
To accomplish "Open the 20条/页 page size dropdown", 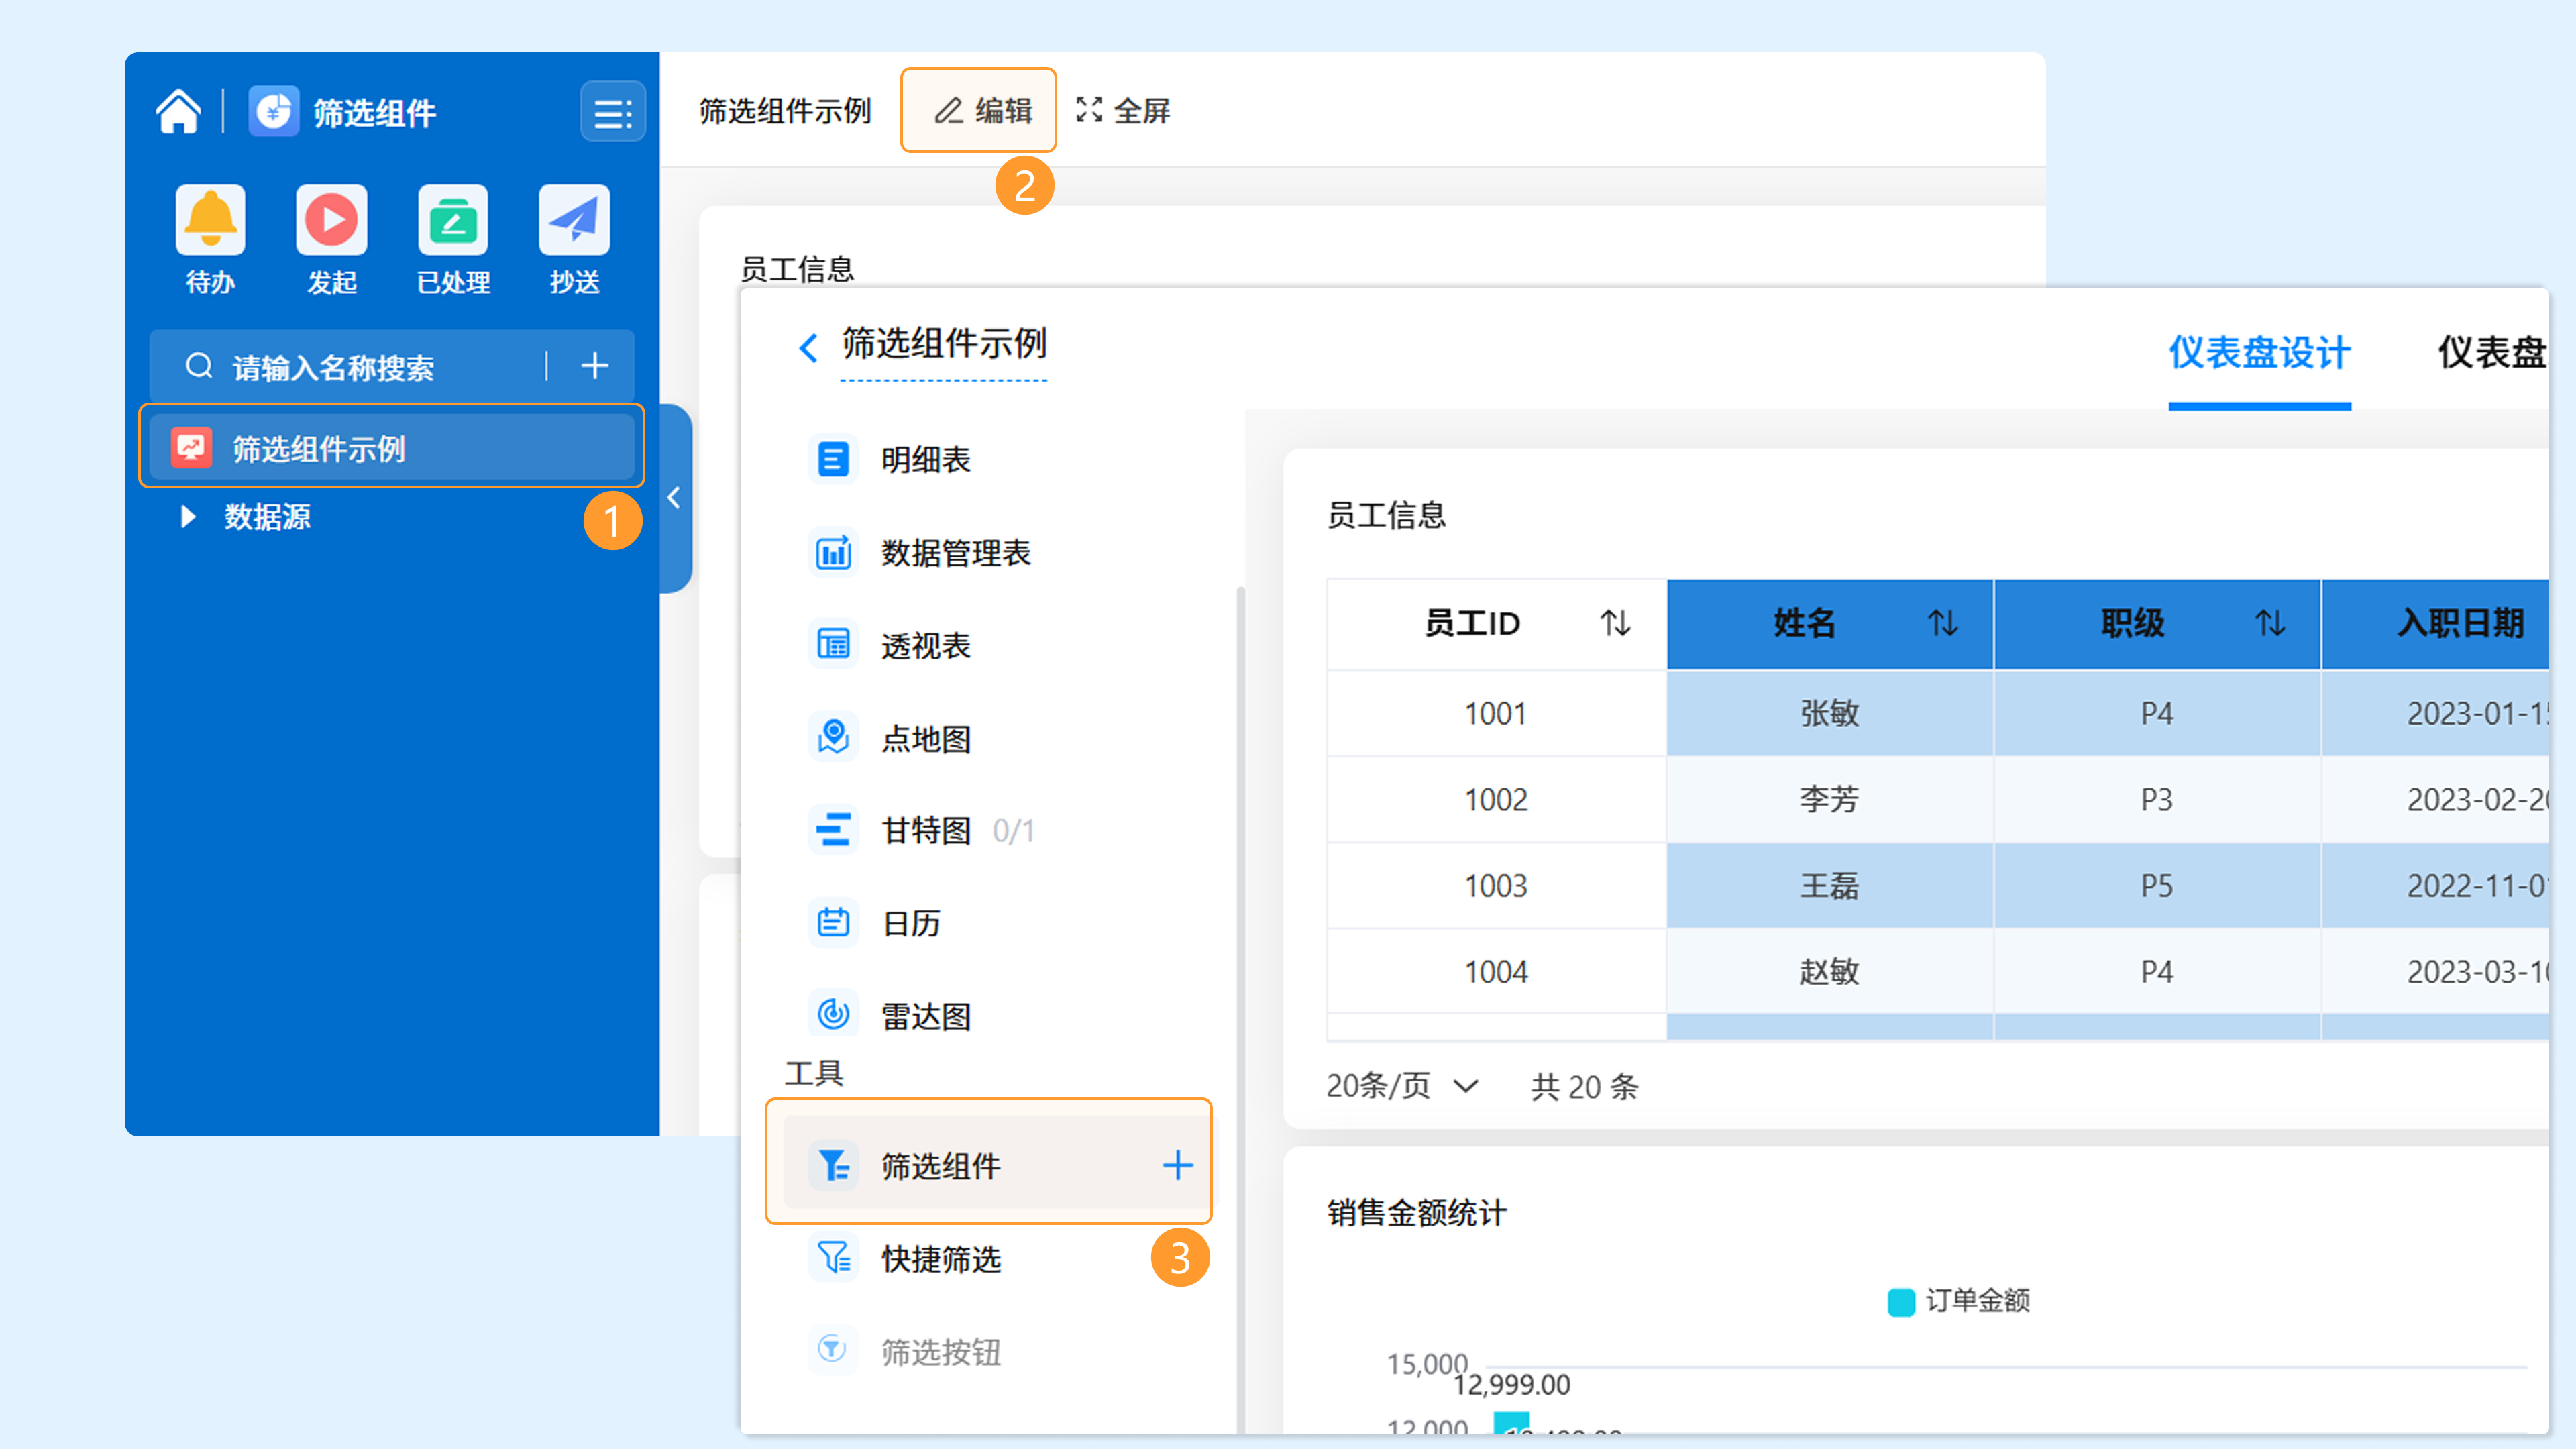I will coord(1402,1086).
